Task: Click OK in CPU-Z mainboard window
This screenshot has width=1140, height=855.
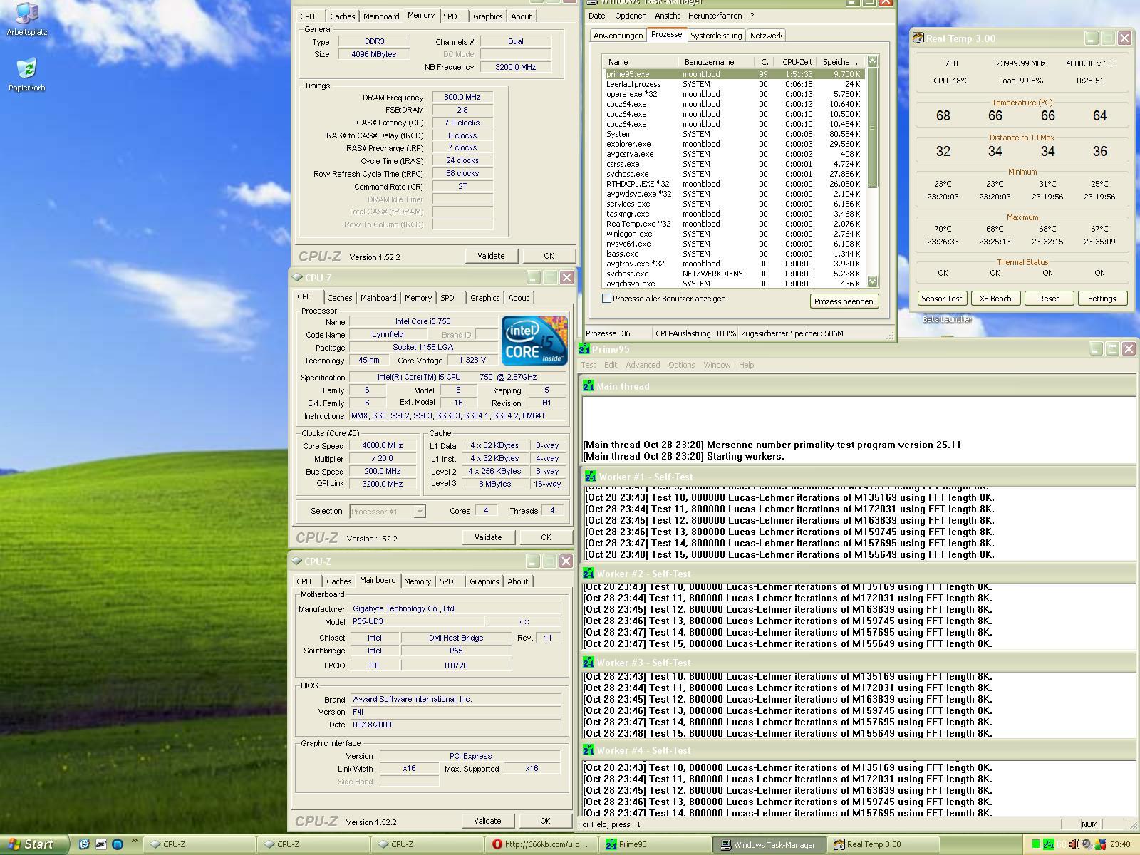Action: click(x=545, y=821)
